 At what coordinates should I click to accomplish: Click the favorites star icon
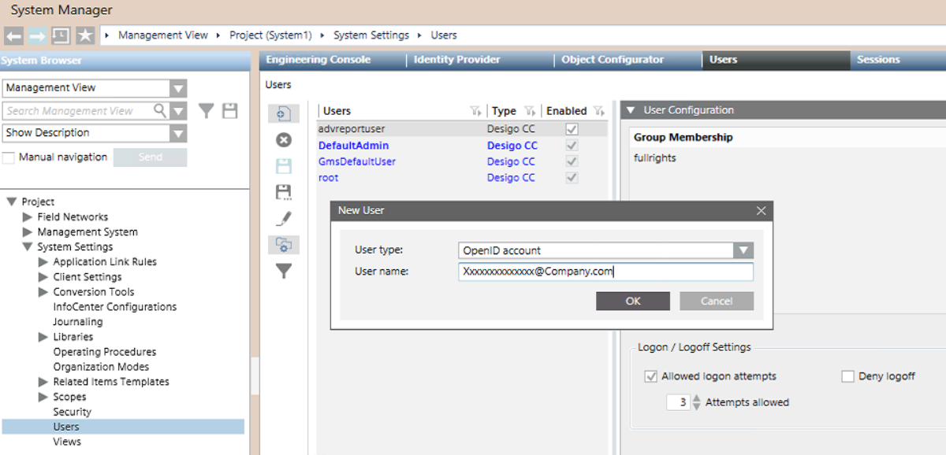coord(84,35)
